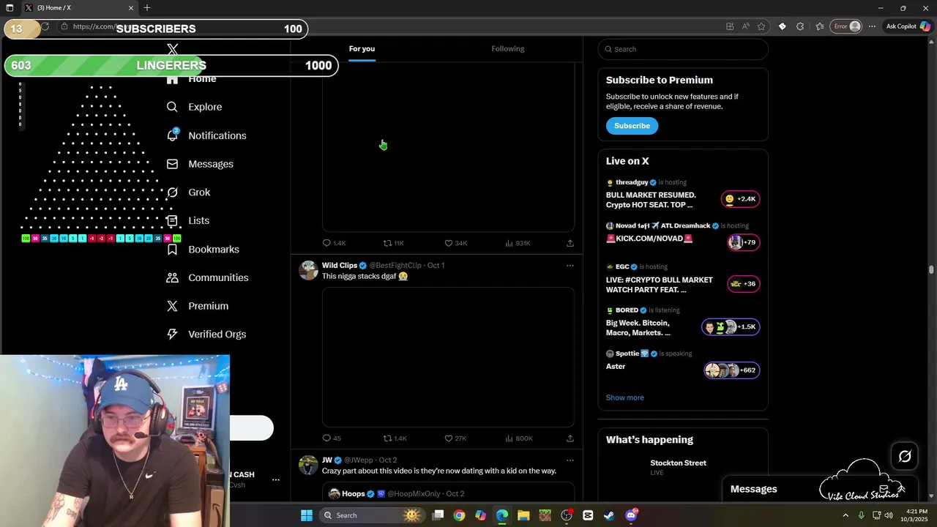View analytics showing 931K views
Screen dimensions: 937x527
[x=518, y=243]
